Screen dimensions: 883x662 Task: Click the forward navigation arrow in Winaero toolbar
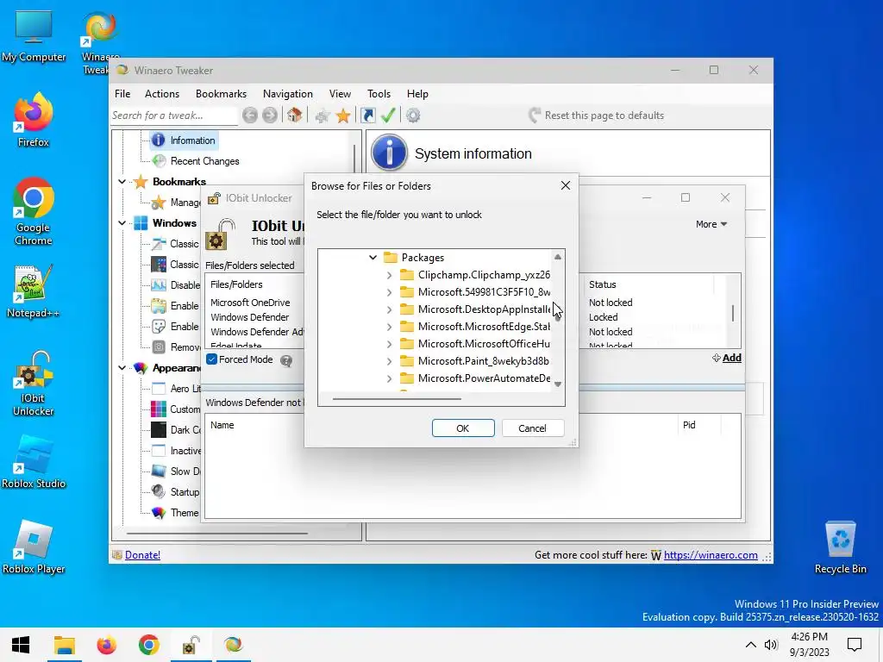click(270, 116)
